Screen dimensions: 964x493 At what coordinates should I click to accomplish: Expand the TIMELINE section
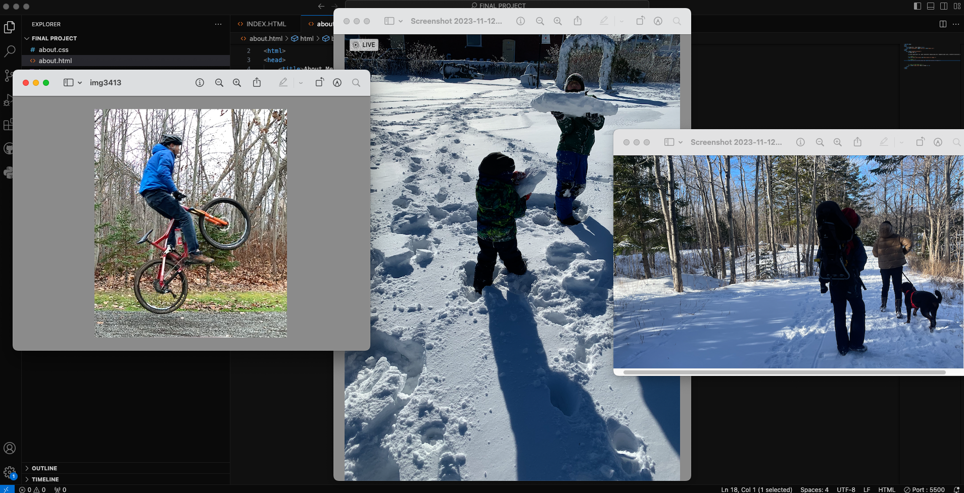(45, 479)
